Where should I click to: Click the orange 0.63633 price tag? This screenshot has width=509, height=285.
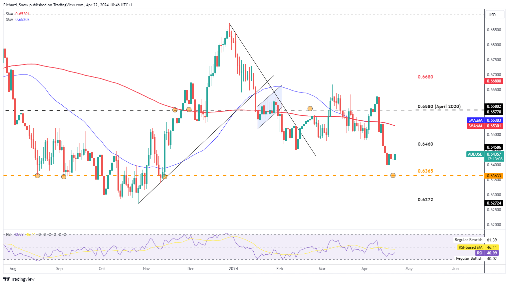(x=494, y=176)
